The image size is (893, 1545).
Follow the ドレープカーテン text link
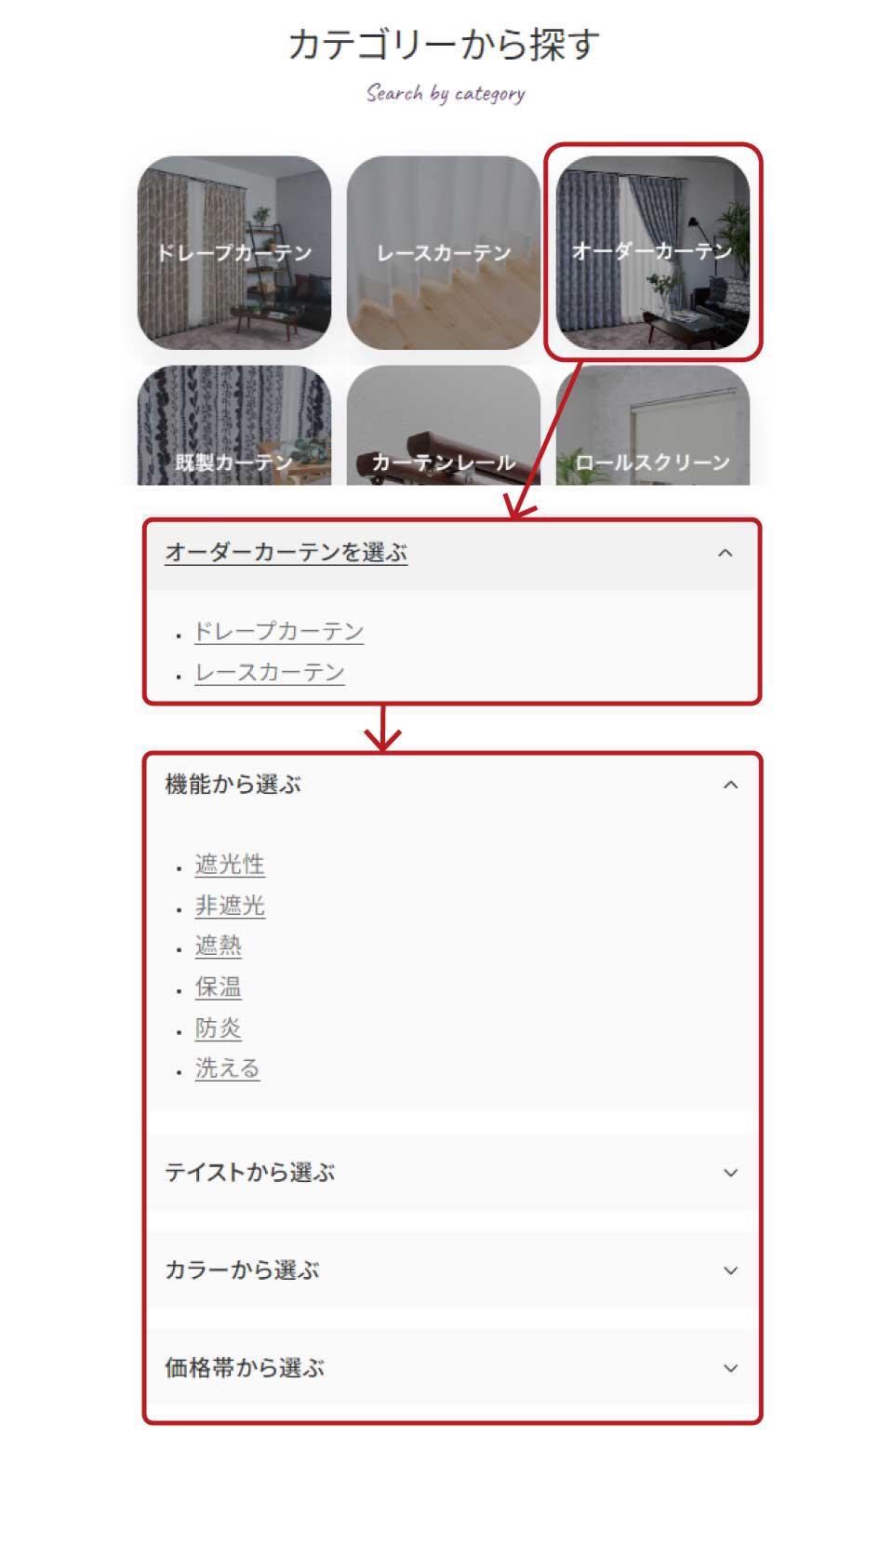[279, 631]
